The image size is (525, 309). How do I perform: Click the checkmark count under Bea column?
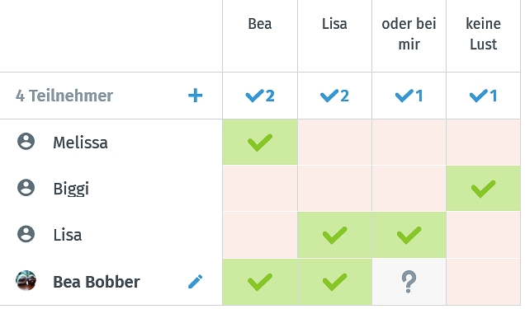(x=260, y=96)
